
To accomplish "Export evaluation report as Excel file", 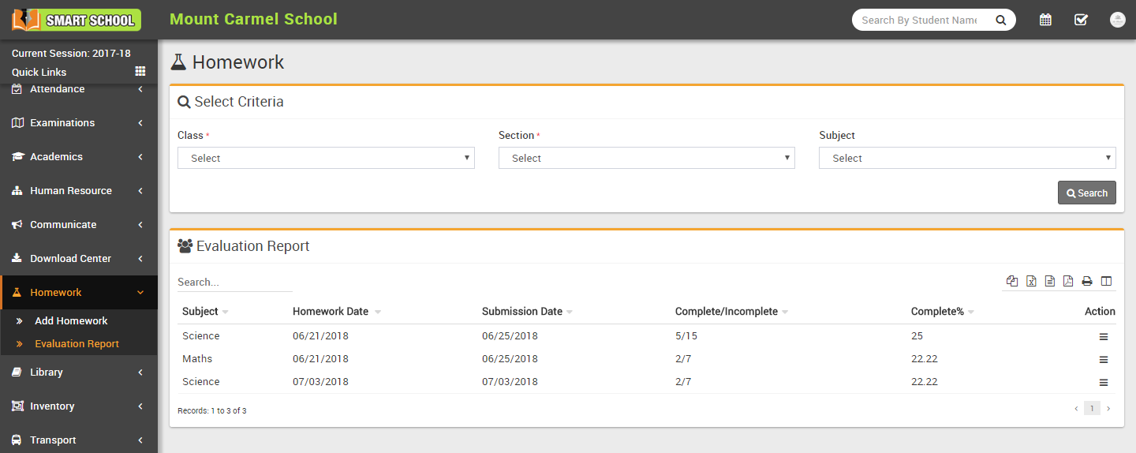I will click(x=1031, y=281).
